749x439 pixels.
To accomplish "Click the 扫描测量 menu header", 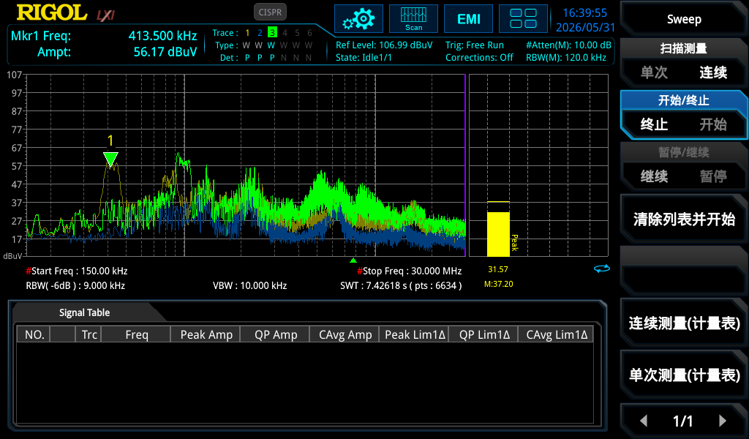I will 684,48.
